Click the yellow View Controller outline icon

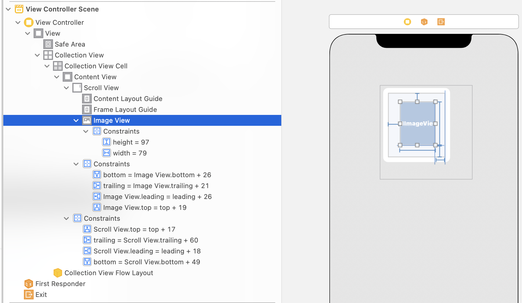(29, 22)
